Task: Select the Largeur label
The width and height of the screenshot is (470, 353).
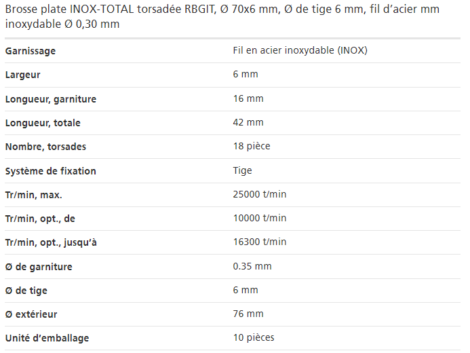Action: 23,75
